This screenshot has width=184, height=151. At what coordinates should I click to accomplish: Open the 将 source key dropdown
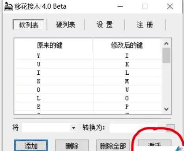coord(73,128)
